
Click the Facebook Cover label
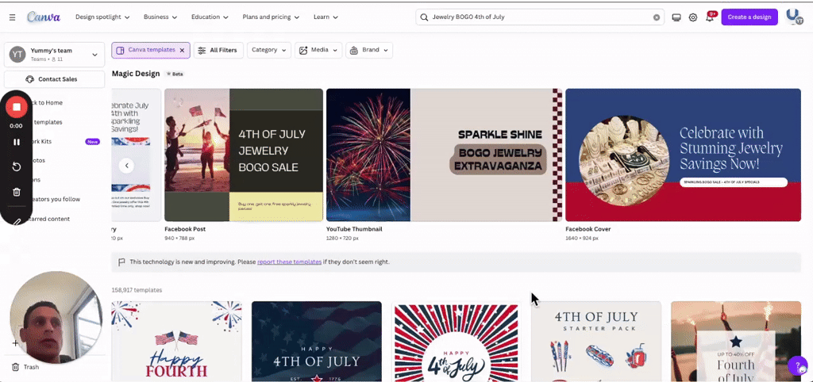pyautogui.click(x=588, y=229)
